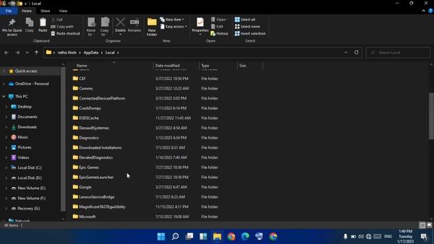Click the Search Local input field
The image size is (434, 244).
coord(398,52)
